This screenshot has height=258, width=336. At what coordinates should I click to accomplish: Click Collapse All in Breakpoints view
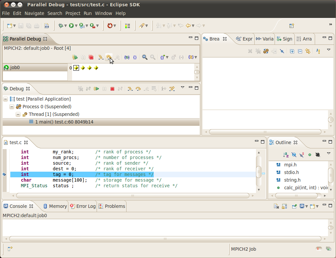coord(300,51)
